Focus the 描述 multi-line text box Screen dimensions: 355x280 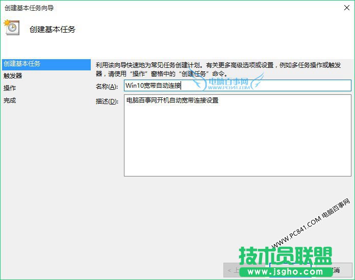click(237, 135)
